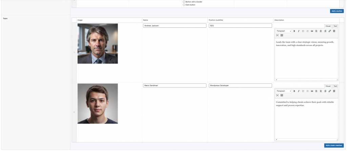Toggle italic in Mario Sandman's description editor
Viewport: 347px width, 151px height.
point(299,91)
